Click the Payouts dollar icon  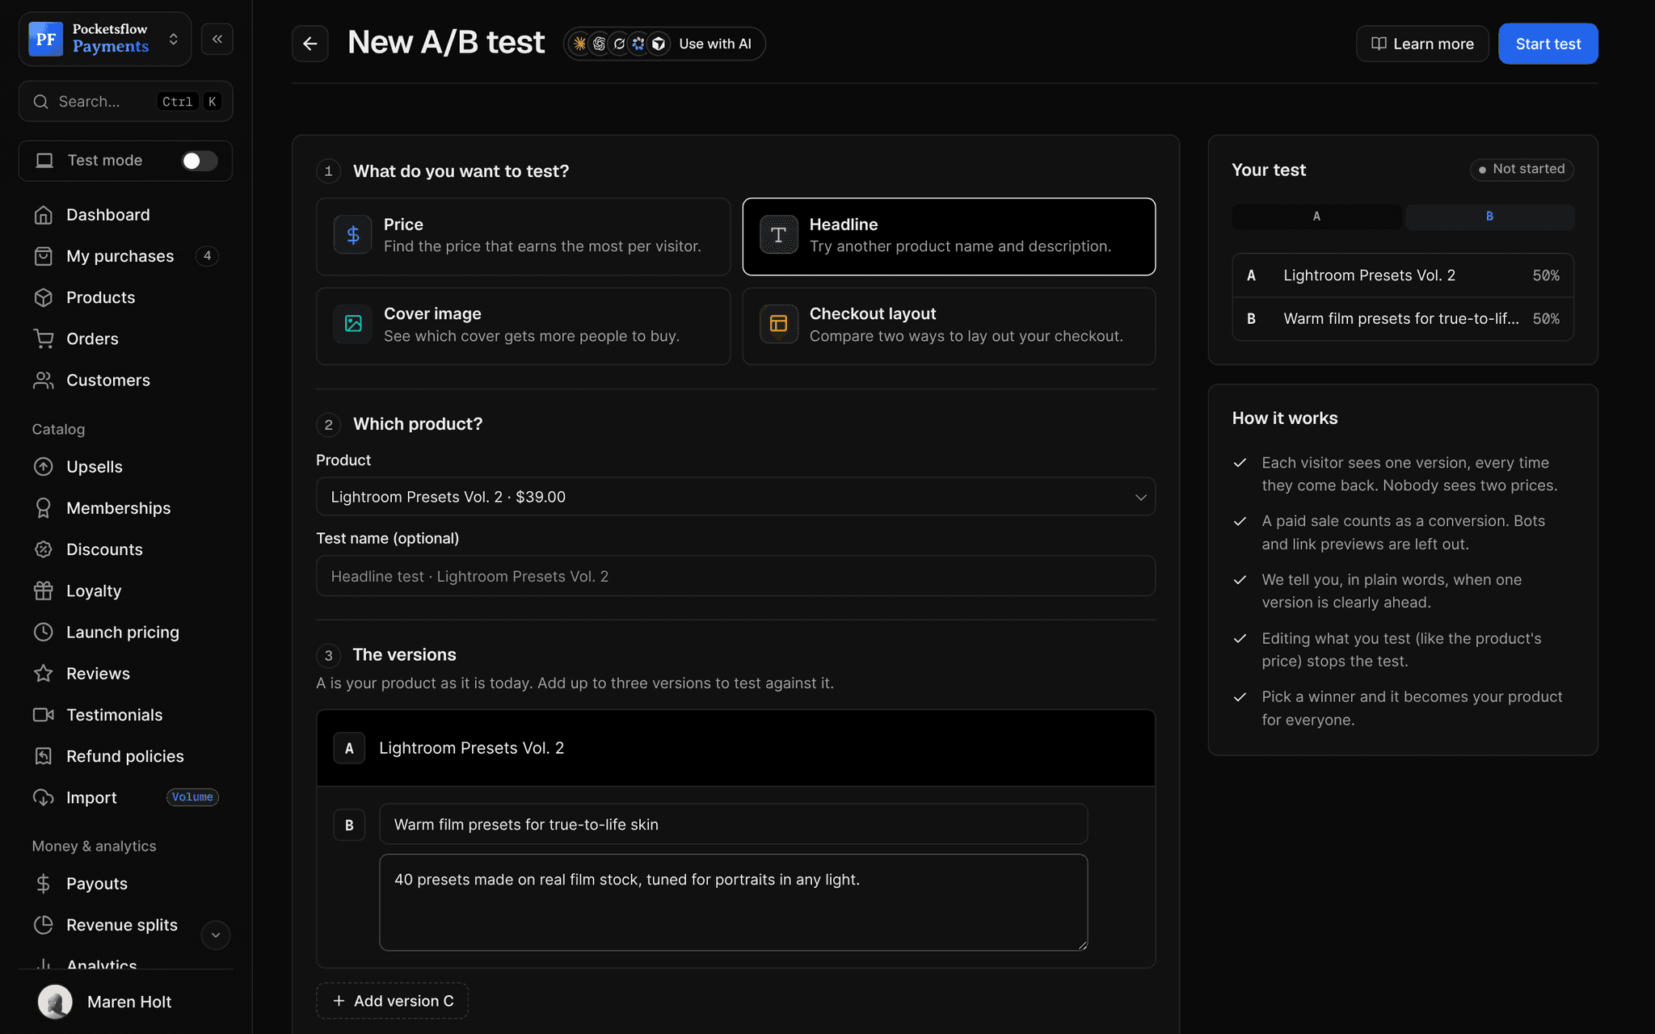44,884
